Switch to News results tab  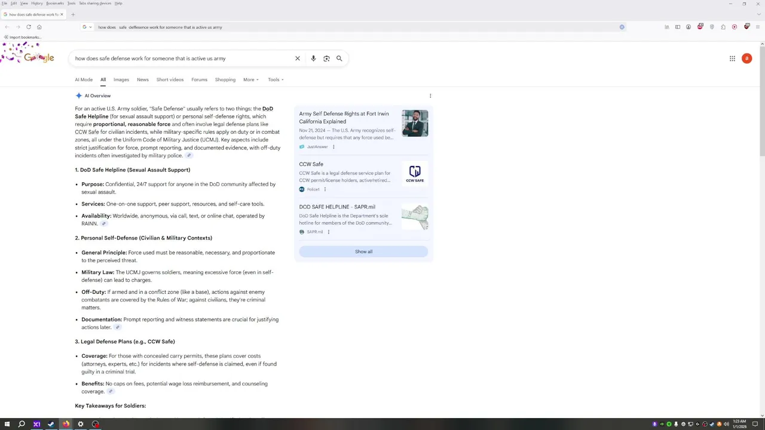click(x=142, y=79)
